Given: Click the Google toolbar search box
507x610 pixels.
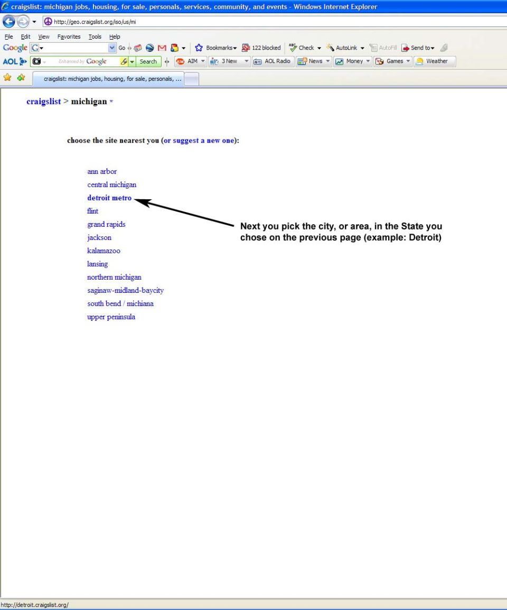Looking at the screenshot, I should pos(74,48).
